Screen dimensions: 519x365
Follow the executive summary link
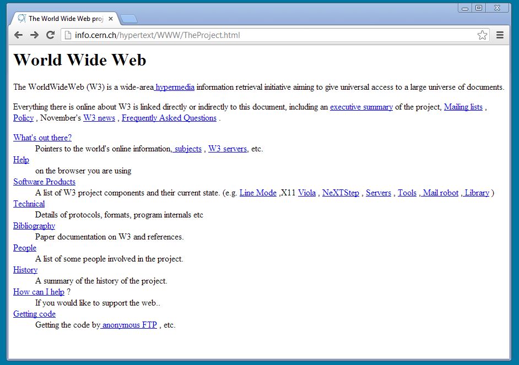361,107
